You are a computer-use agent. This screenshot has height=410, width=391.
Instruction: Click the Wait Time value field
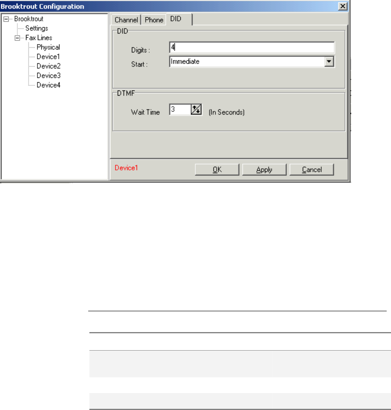tap(180, 109)
